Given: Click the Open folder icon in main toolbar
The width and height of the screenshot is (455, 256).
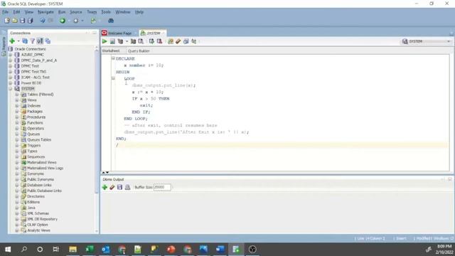Looking at the screenshot, I should 14,21.
